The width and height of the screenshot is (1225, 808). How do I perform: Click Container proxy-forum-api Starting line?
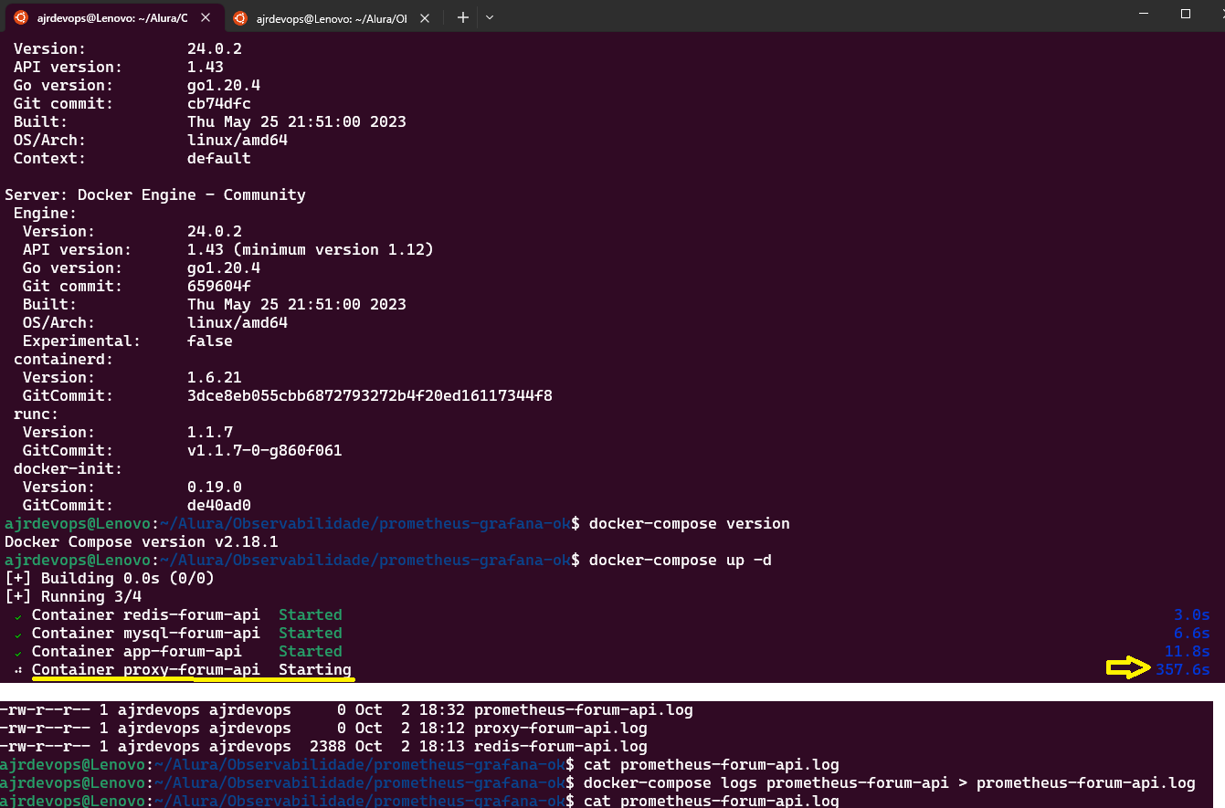pos(183,669)
